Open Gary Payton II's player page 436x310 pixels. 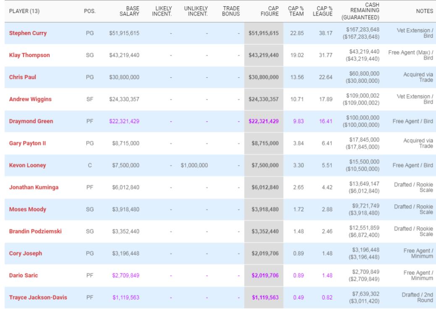[x=28, y=143]
